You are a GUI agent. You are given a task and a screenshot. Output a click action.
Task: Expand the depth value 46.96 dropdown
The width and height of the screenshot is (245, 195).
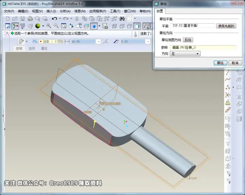(x=99, y=42)
